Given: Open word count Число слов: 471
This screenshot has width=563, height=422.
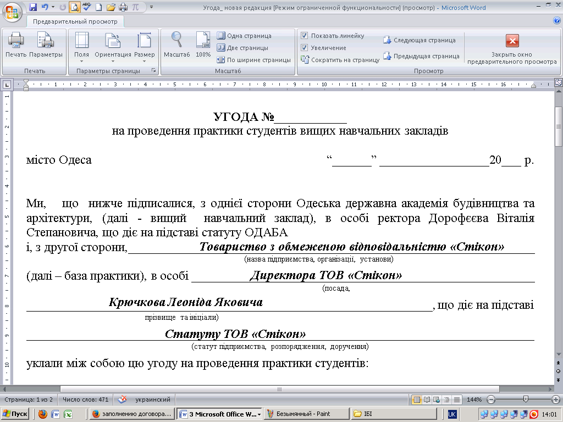Looking at the screenshot, I should click(x=85, y=399).
